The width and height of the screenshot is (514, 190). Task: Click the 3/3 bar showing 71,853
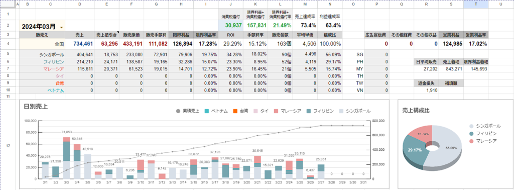pyautogui.click(x=67, y=158)
